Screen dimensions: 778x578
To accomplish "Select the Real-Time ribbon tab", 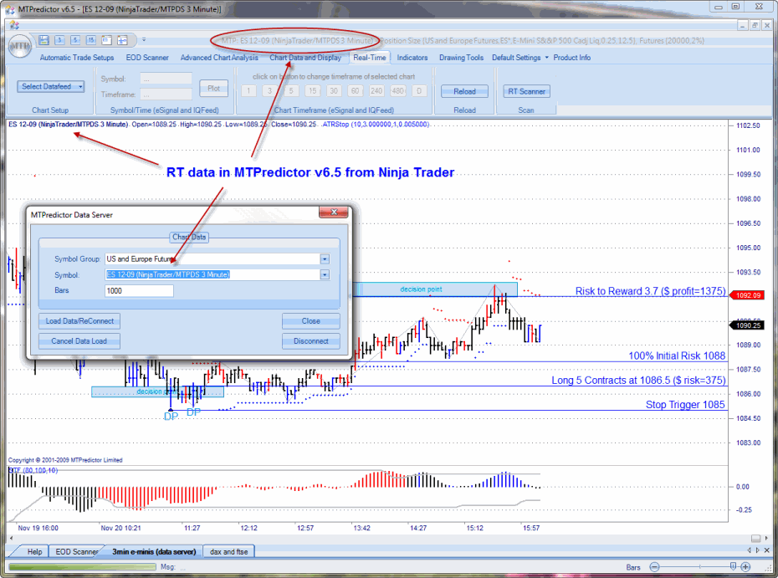I will (370, 58).
